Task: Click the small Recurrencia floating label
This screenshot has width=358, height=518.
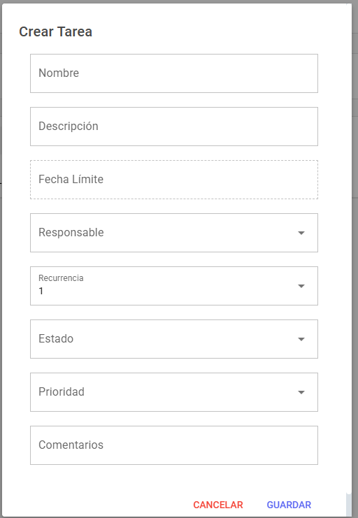Action: [61, 278]
